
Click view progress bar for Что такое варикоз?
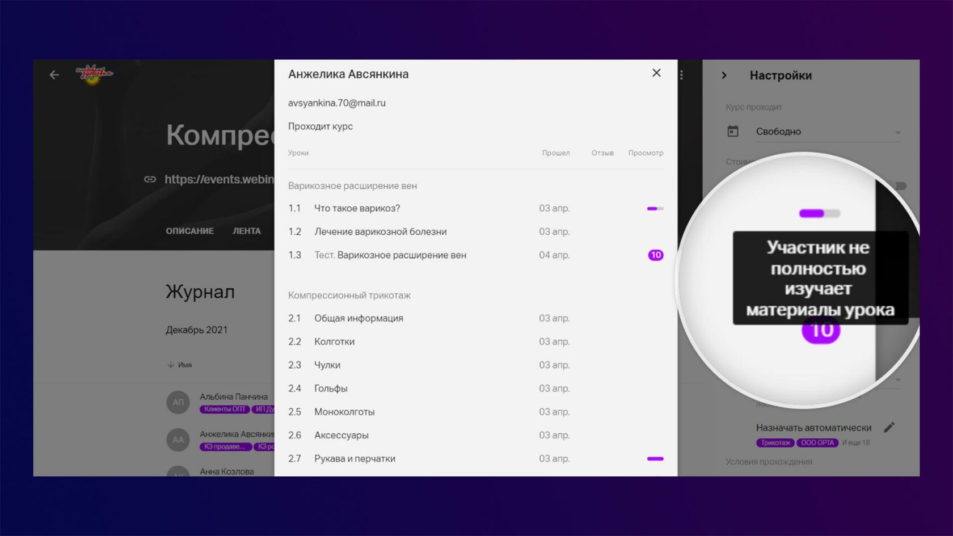click(x=655, y=209)
